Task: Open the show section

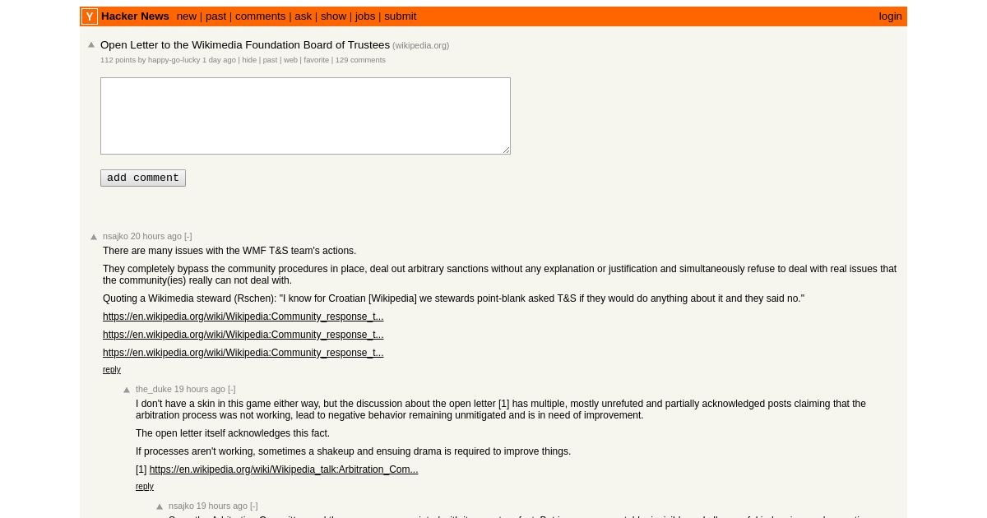Action: click(x=333, y=16)
